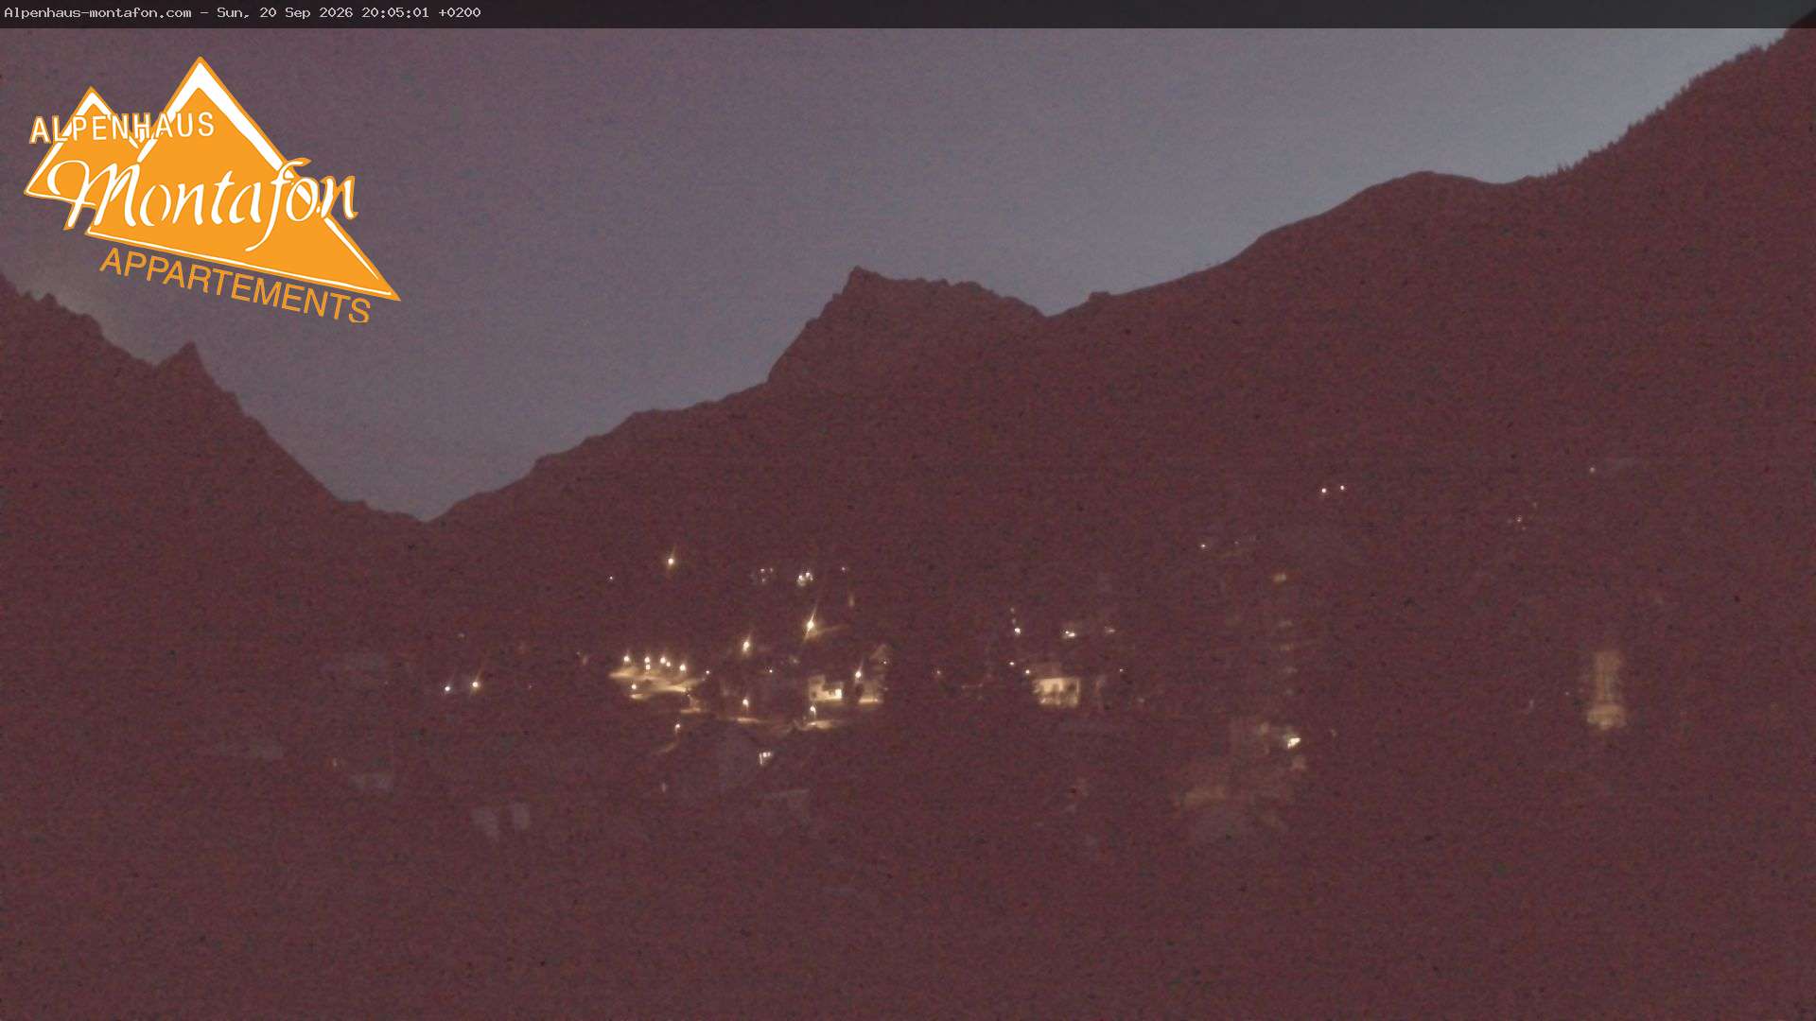Click the date Sun, 20 Sep 2026
1816x1021 pixels.
[285, 12]
